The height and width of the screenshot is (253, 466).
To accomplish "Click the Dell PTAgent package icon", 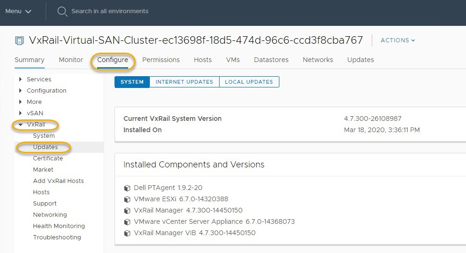I will tap(127, 188).
